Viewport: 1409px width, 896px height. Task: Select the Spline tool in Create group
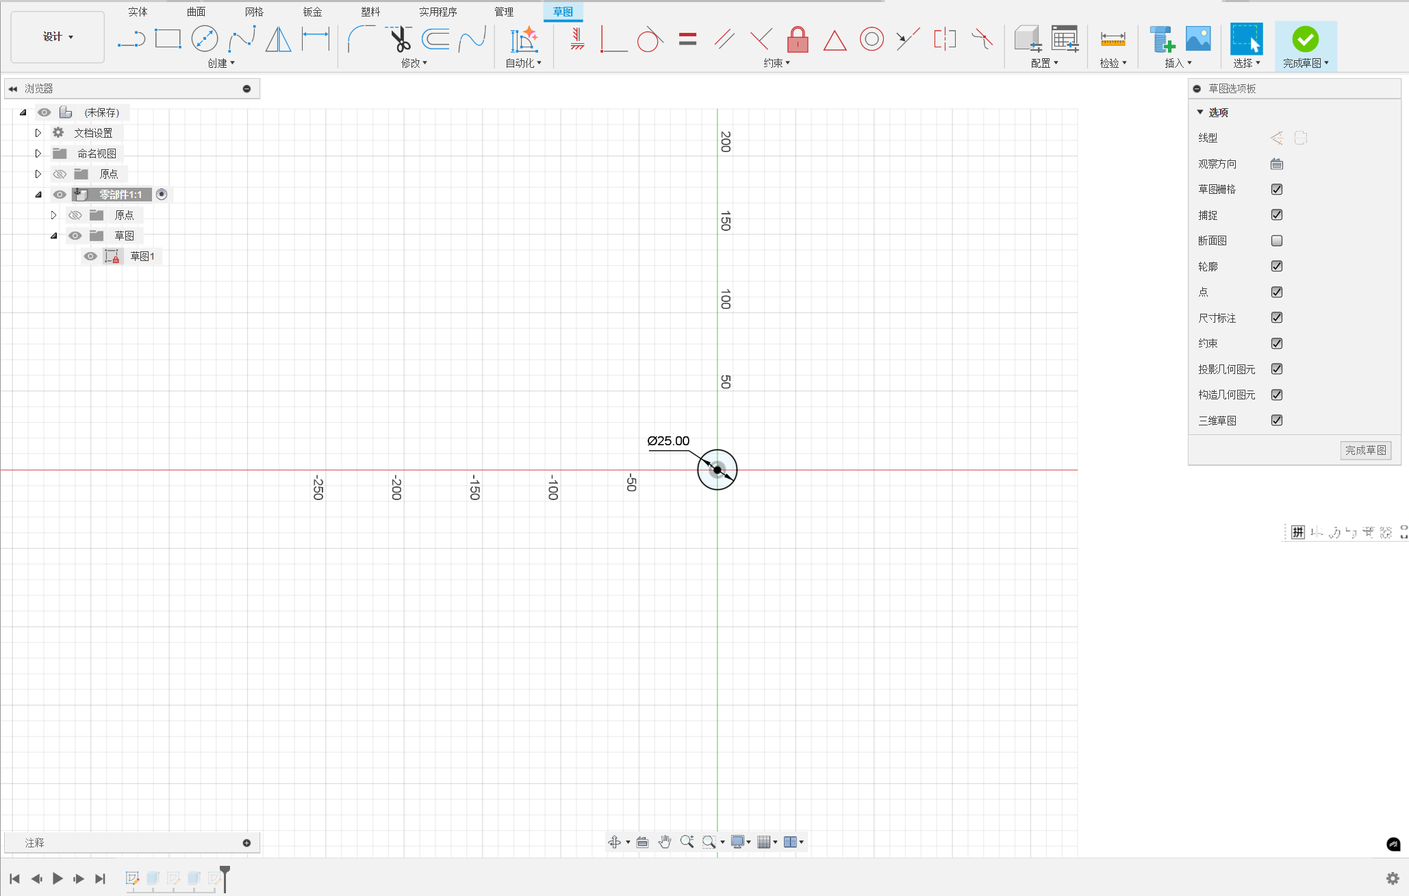tap(242, 39)
